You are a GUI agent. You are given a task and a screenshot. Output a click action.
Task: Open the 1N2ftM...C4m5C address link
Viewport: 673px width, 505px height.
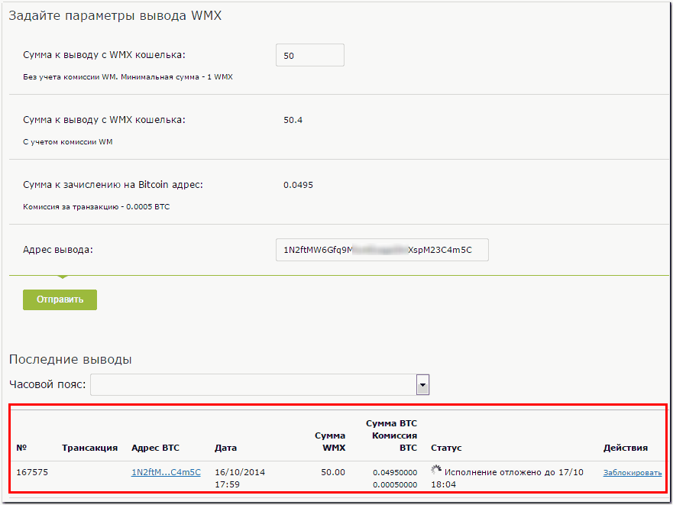pyautogui.click(x=166, y=472)
